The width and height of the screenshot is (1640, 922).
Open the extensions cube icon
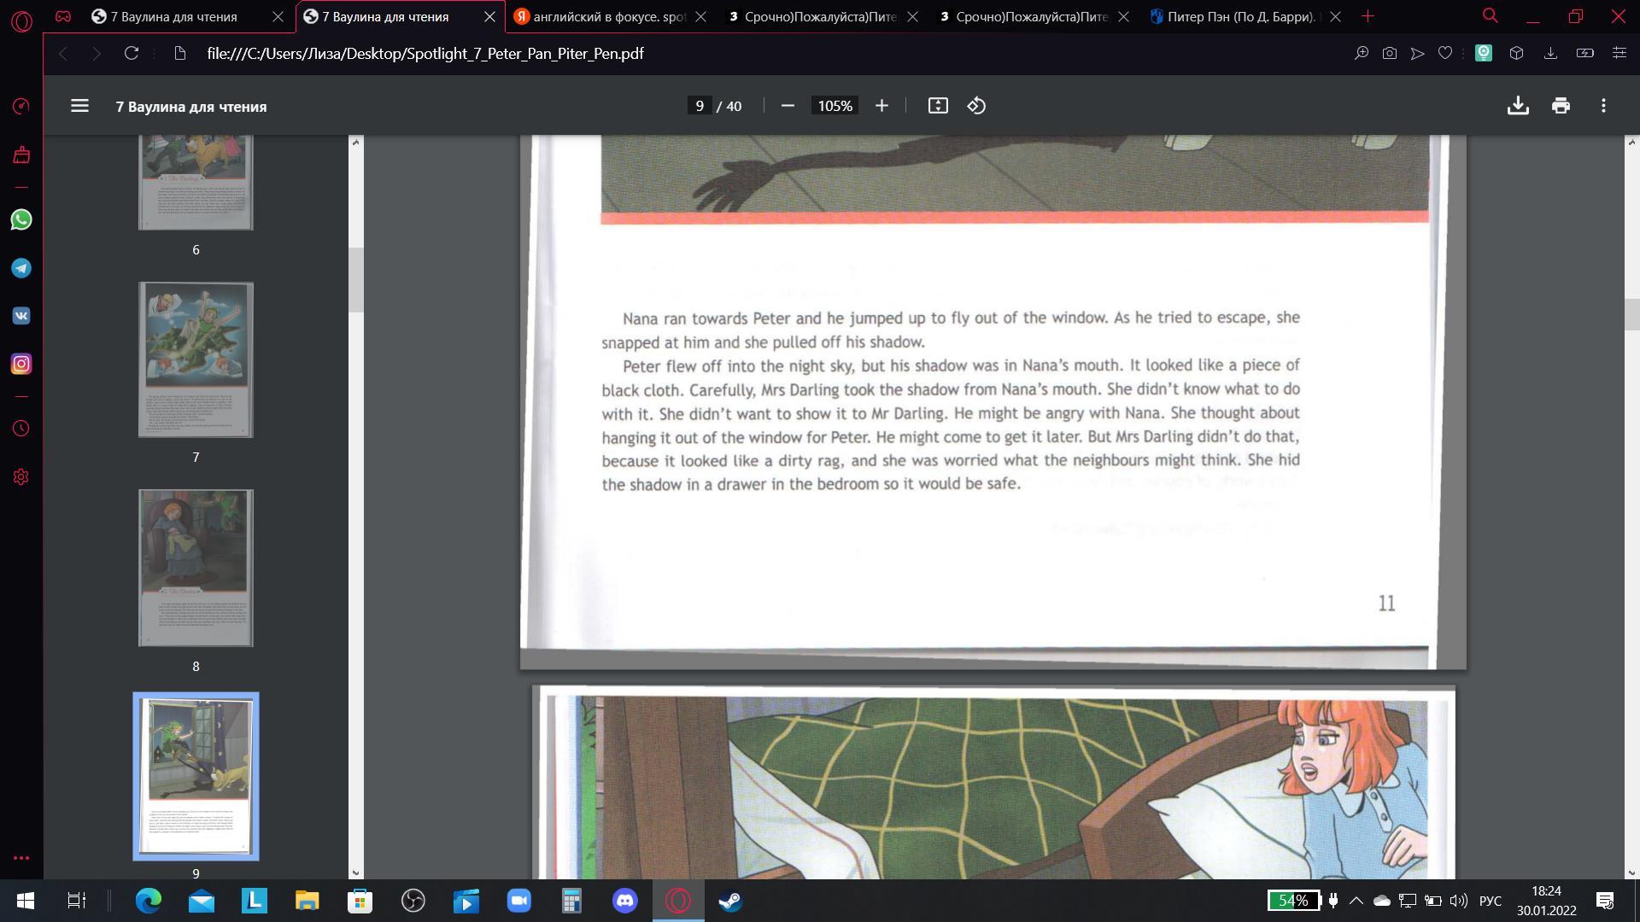tap(1516, 53)
